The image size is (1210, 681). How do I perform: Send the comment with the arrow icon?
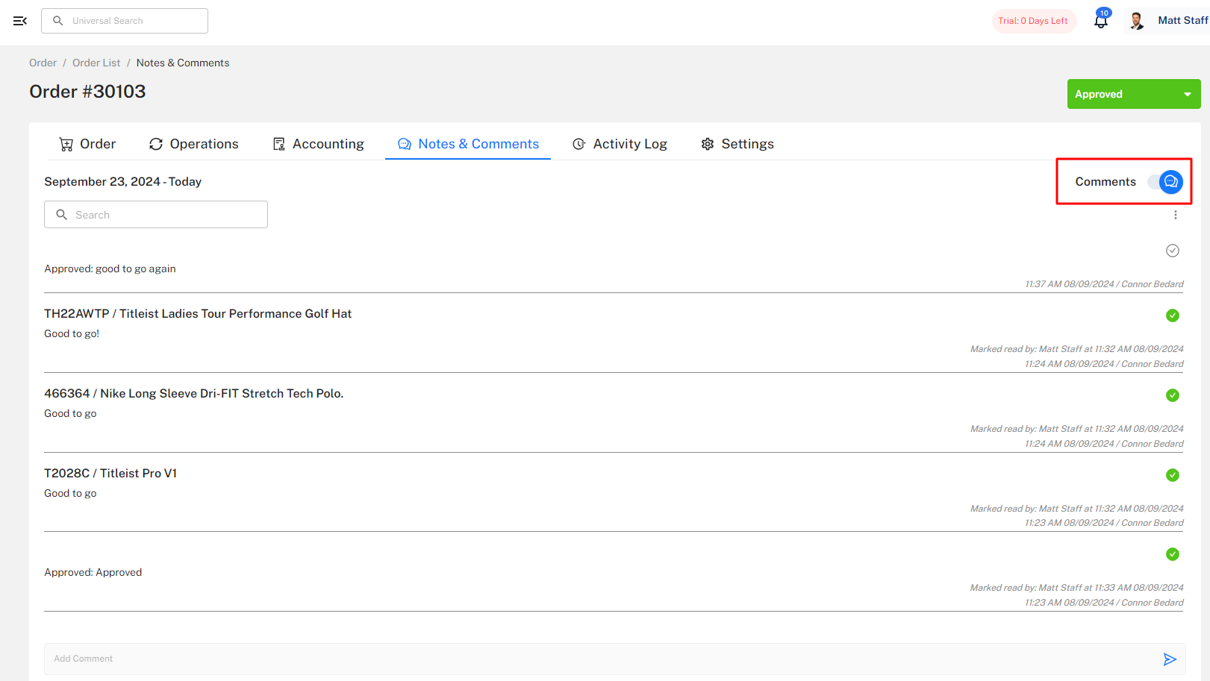coord(1170,659)
